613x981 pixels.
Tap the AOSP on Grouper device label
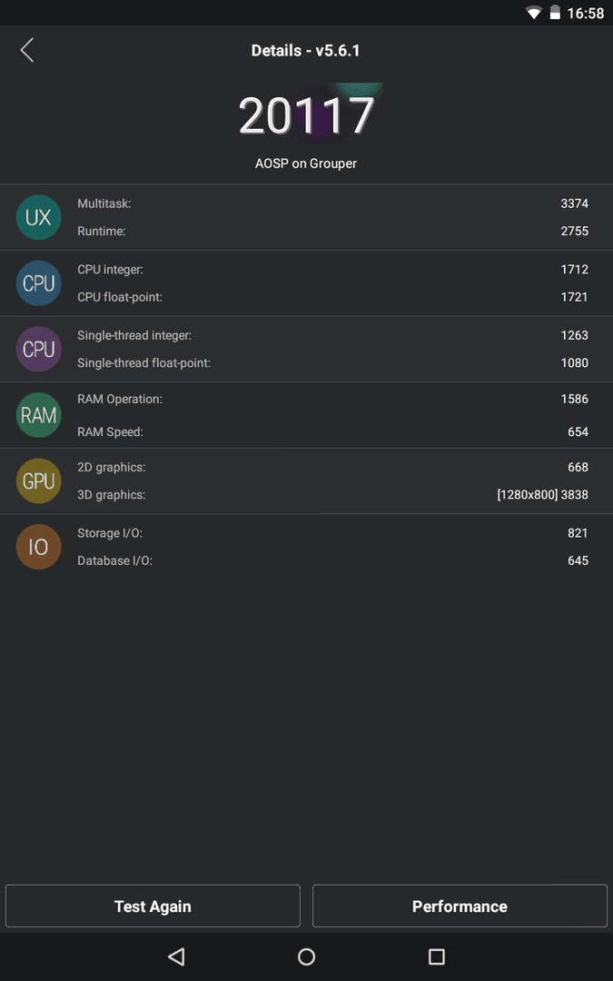[x=306, y=163]
